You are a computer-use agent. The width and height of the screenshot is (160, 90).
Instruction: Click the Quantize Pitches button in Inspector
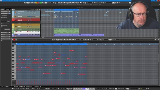tap(7, 29)
